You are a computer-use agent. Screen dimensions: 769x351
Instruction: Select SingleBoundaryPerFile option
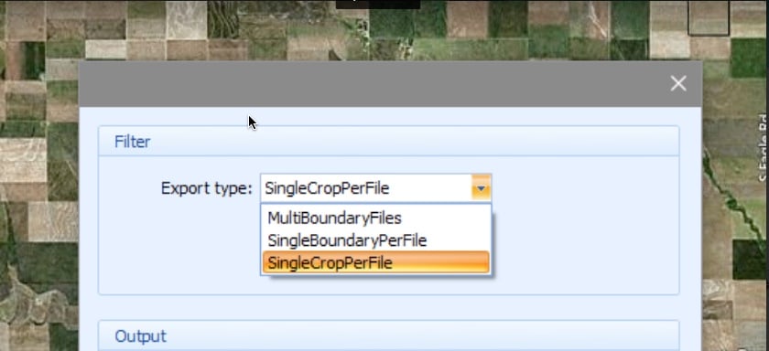(x=375, y=240)
